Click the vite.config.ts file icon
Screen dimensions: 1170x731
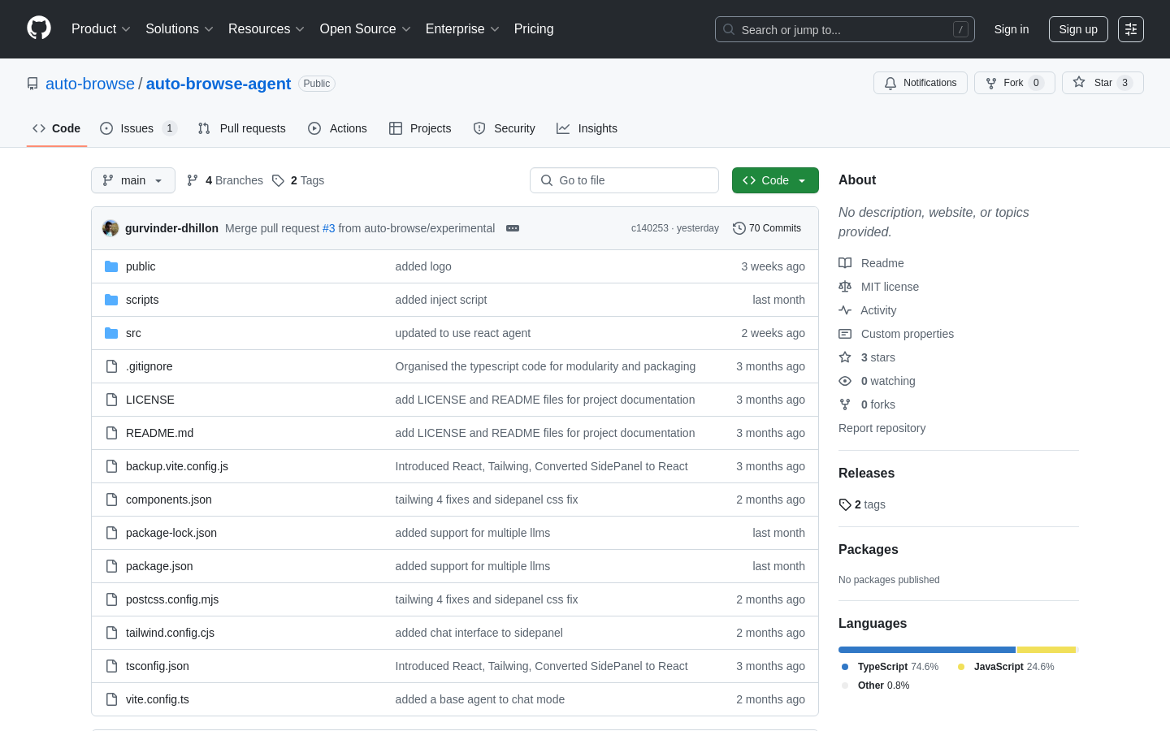[111, 699]
